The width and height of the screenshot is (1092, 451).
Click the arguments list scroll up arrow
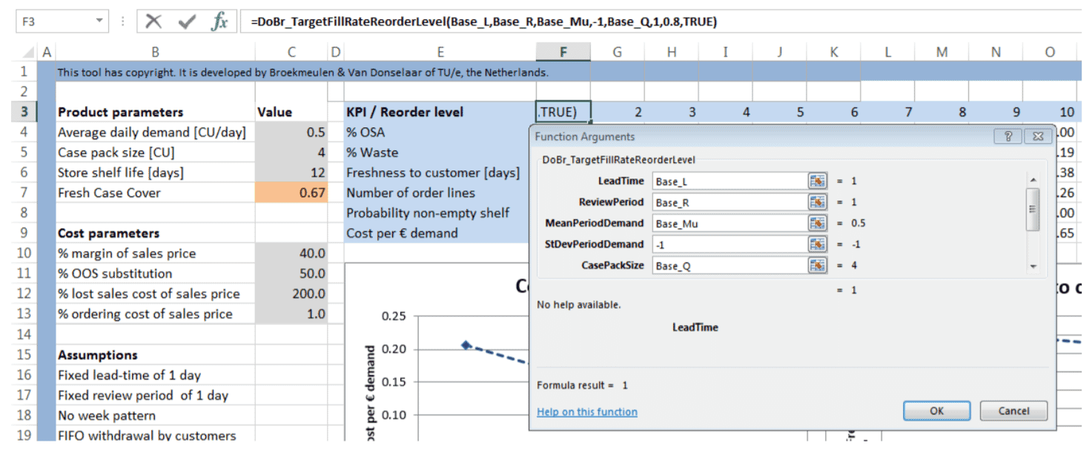[x=1033, y=181]
